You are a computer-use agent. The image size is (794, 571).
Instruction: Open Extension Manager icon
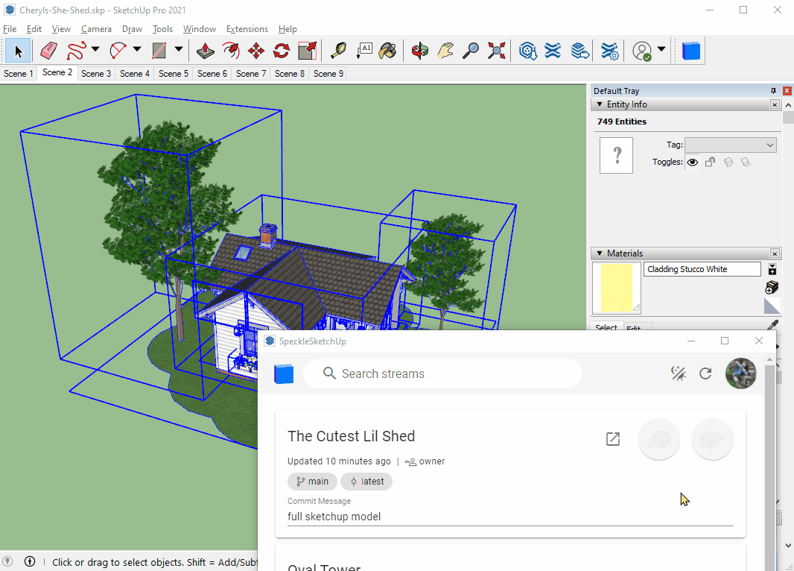tap(610, 51)
